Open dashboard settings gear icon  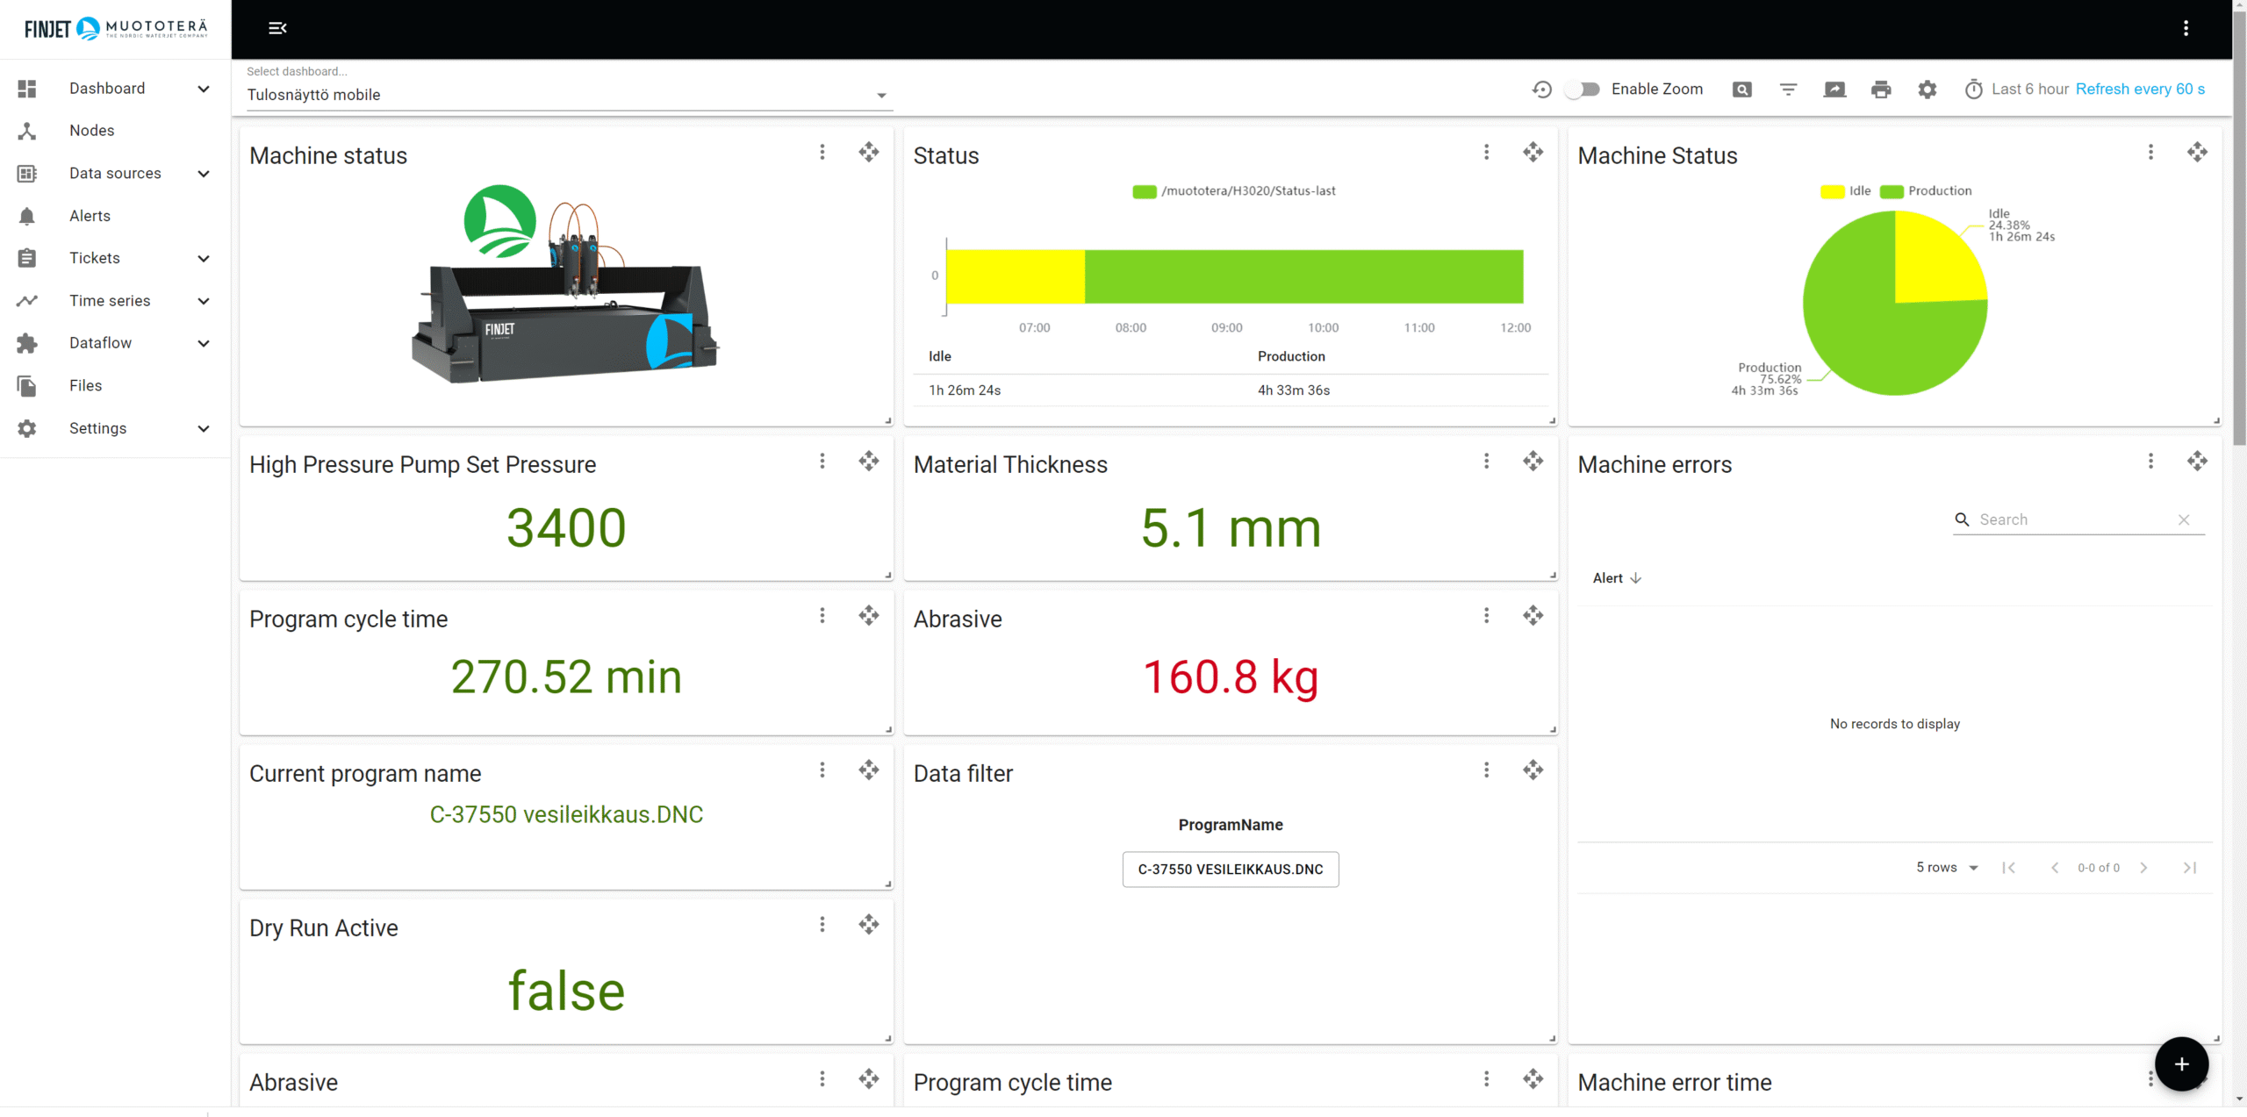tap(1927, 90)
